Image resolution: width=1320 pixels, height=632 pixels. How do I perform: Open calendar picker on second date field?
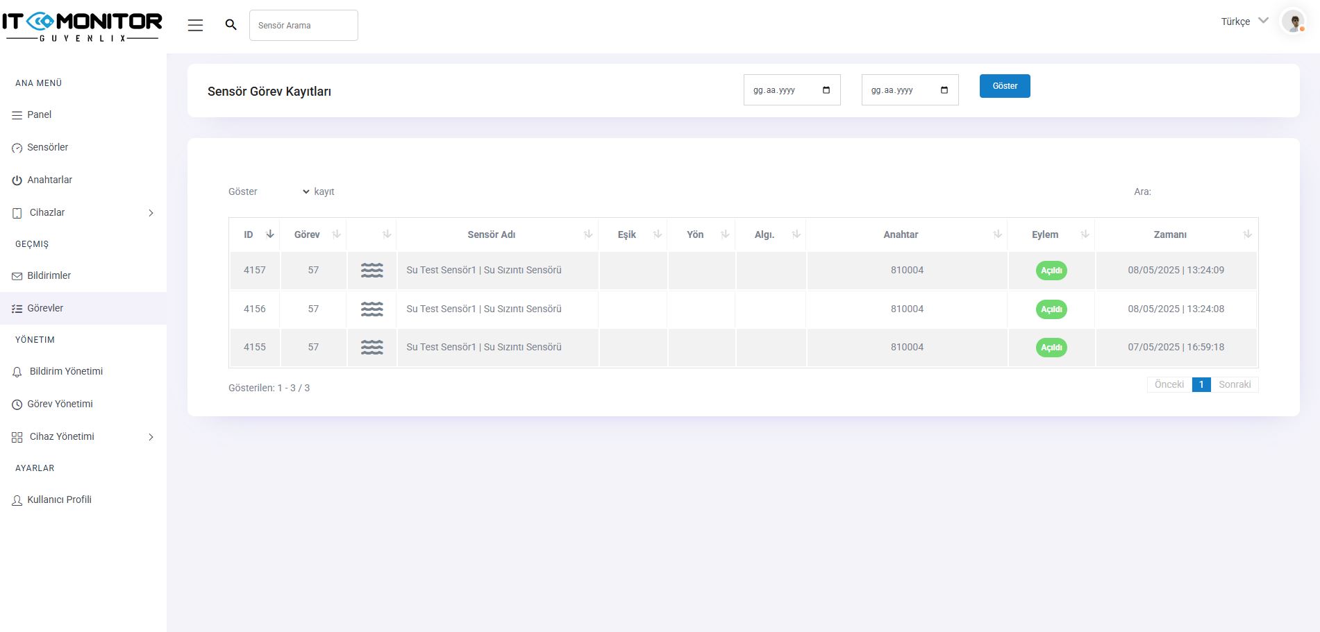point(944,90)
